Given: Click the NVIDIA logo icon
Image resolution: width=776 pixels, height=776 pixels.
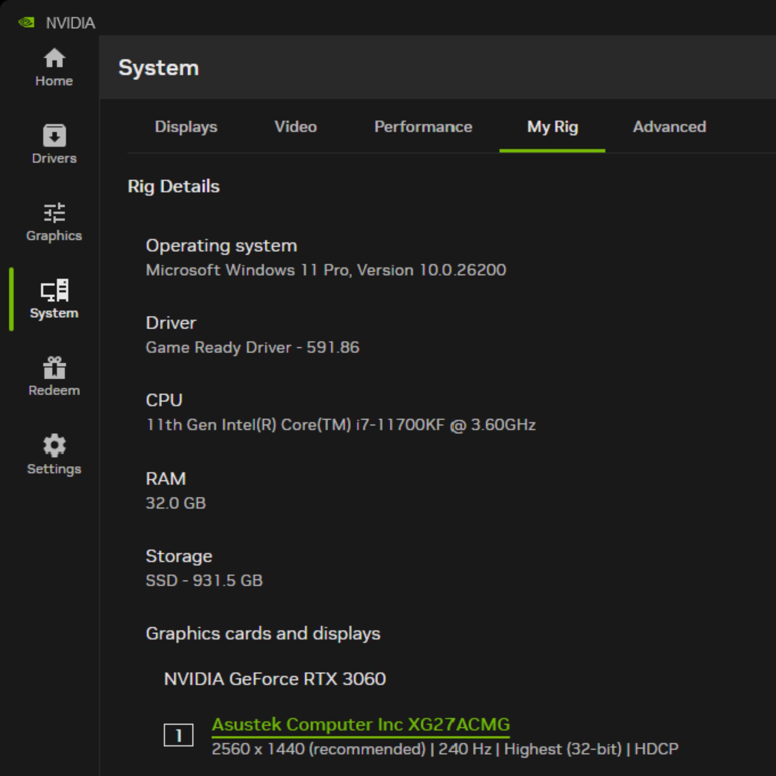Looking at the screenshot, I should pyautogui.click(x=27, y=22).
